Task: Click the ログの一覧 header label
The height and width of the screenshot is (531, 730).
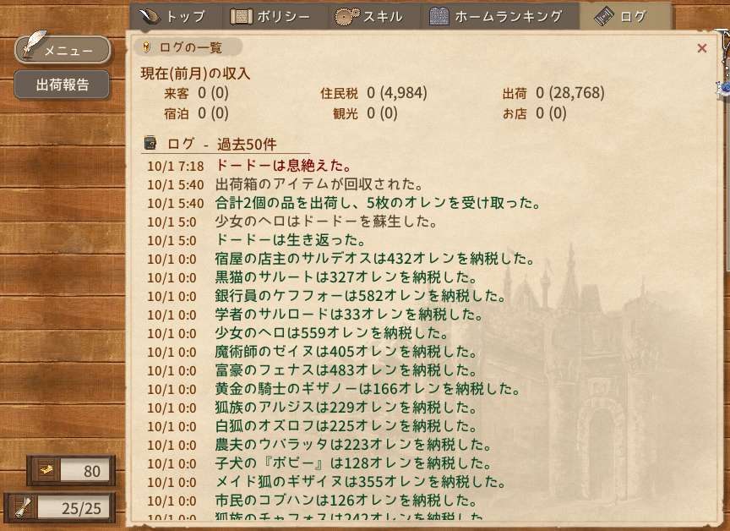Action: (x=190, y=47)
